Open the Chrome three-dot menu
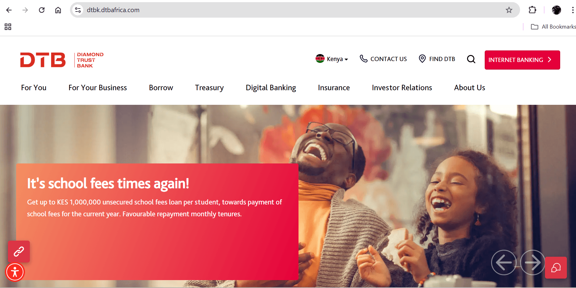The height and width of the screenshot is (288, 576). coord(572,10)
